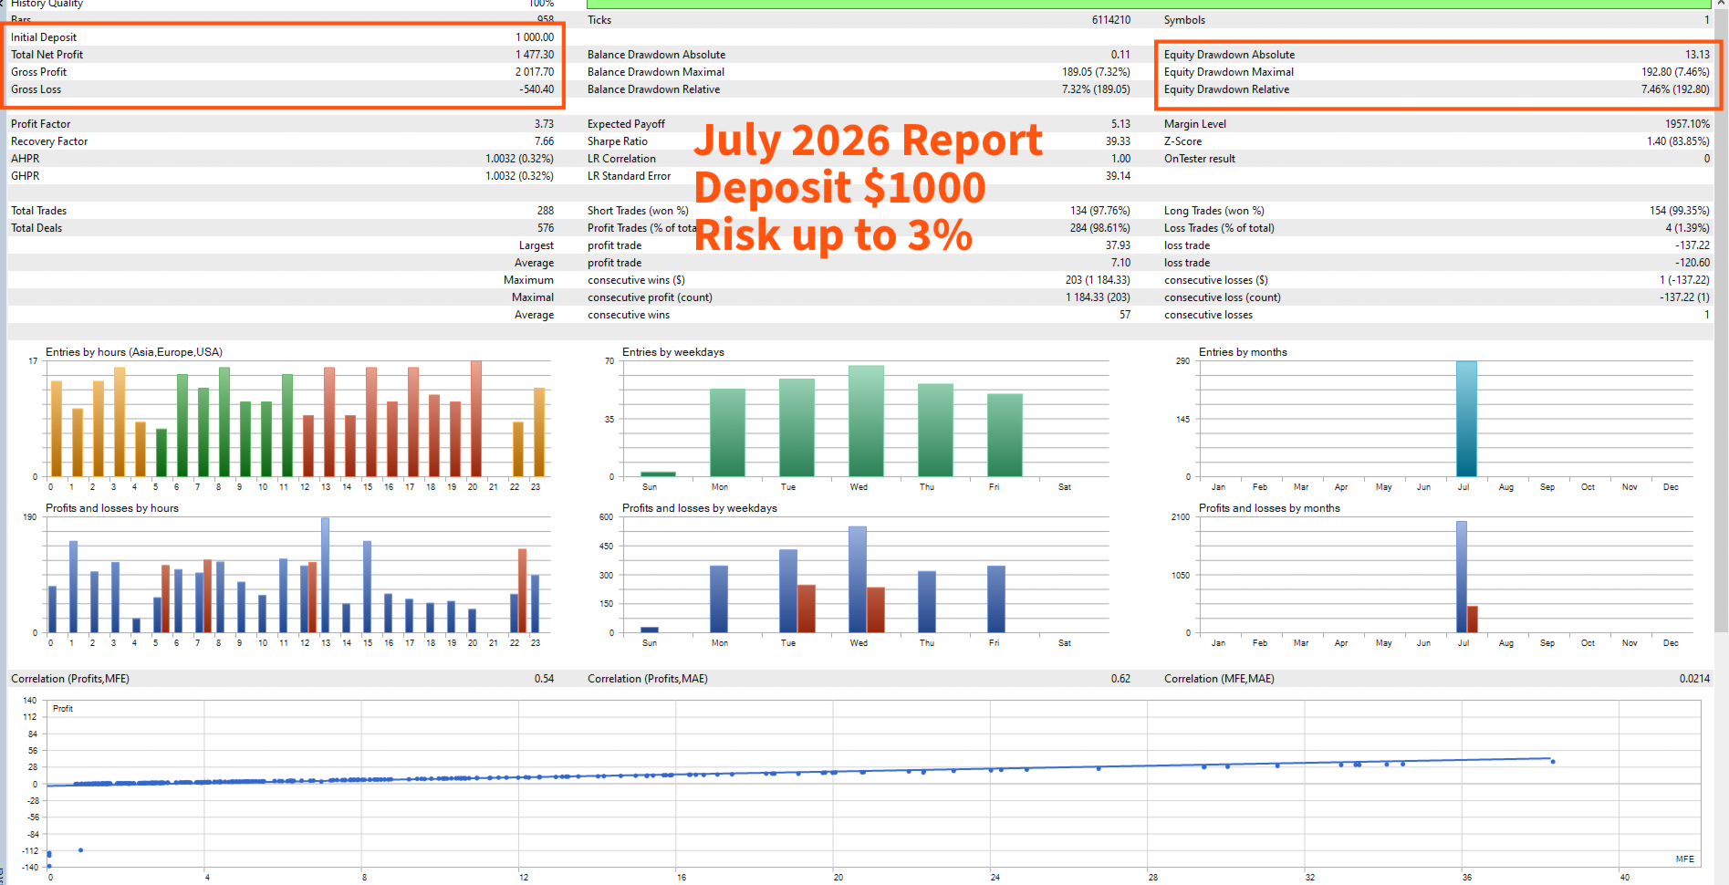Select Balance Drawdown Maximal value 189.05 (7.32%)

(x=1096, y=72)
